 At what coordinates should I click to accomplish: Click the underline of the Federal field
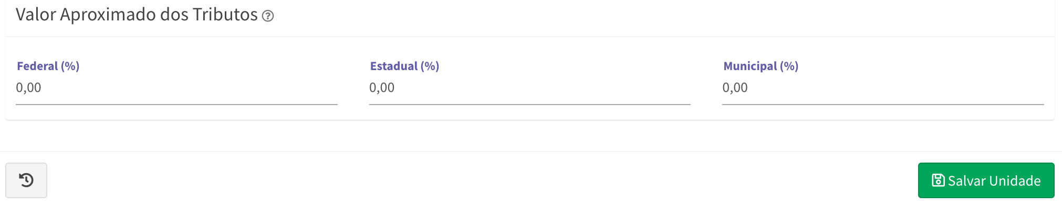(x=176, y=105)
